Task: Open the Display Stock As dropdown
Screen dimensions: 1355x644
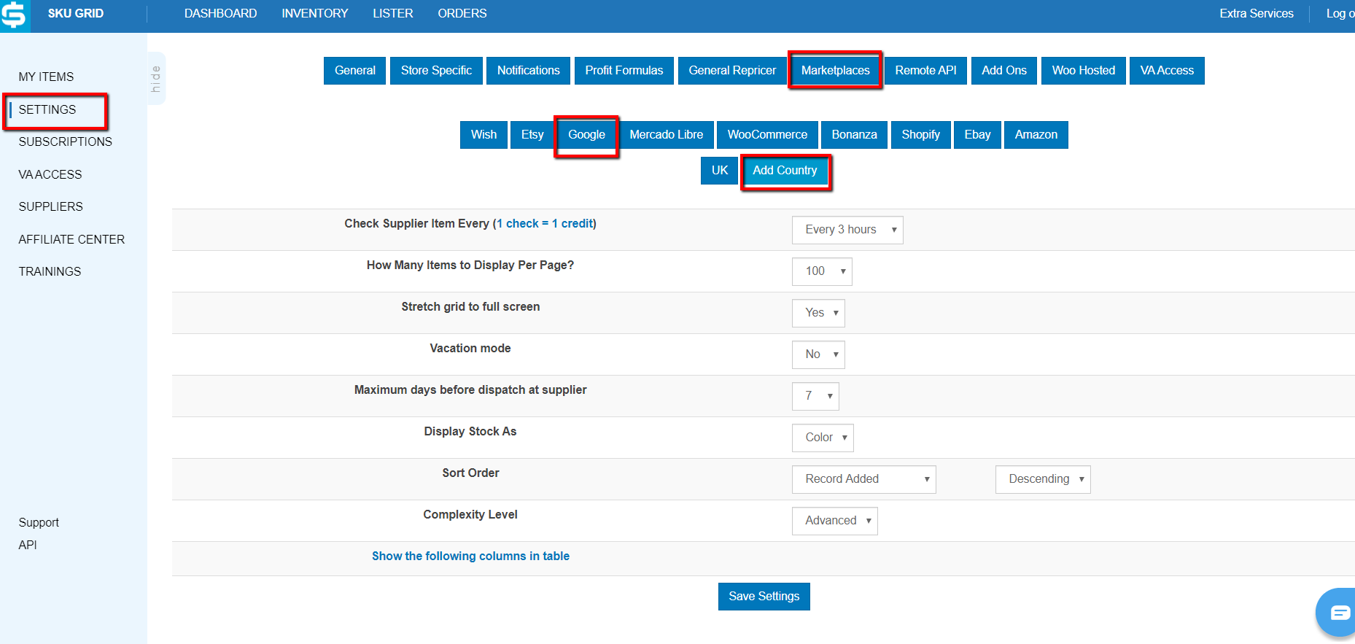Action: pos(823,438)
